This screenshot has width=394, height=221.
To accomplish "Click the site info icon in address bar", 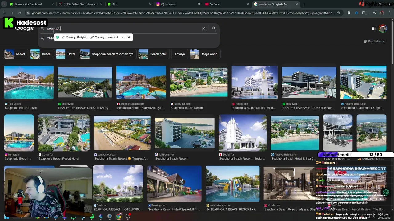I will [x=28, y=13].
